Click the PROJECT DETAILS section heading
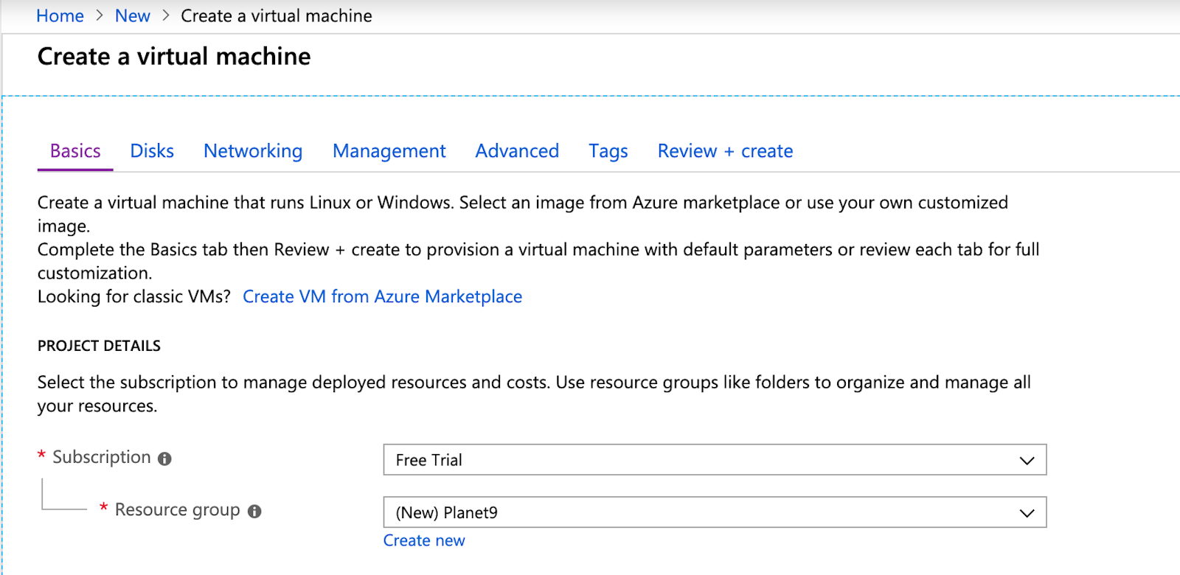The width and height of the screenshot is (1180, 575). 99,346
